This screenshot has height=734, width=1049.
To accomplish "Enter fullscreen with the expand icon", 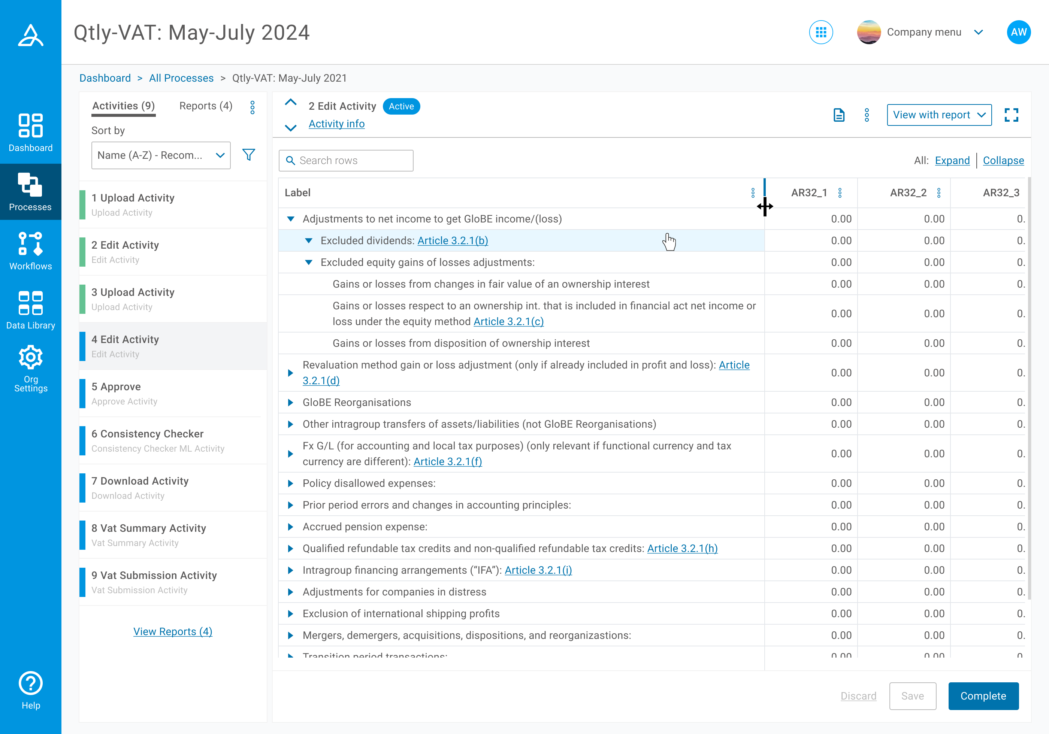I will tap(1011, 115).
